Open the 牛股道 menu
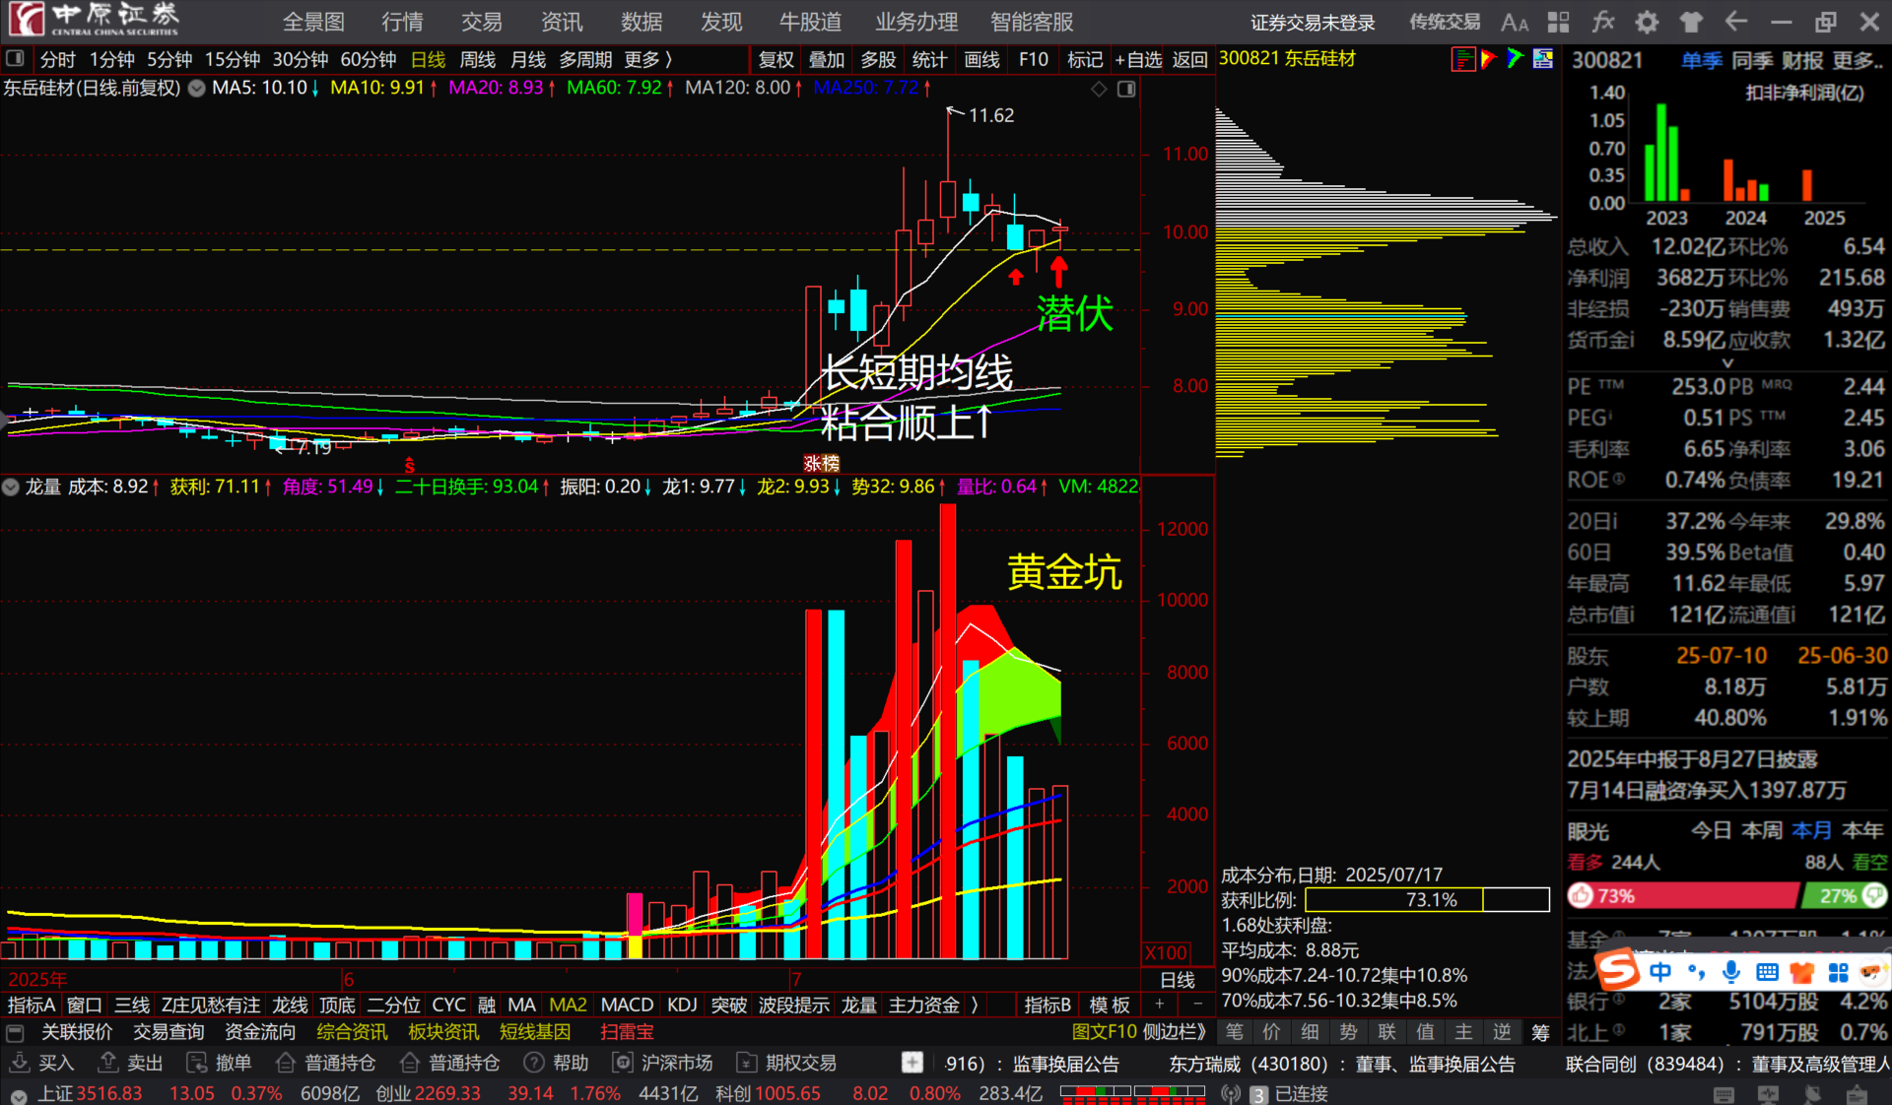Viewport: 1892px width, 1105px height. 809,21
